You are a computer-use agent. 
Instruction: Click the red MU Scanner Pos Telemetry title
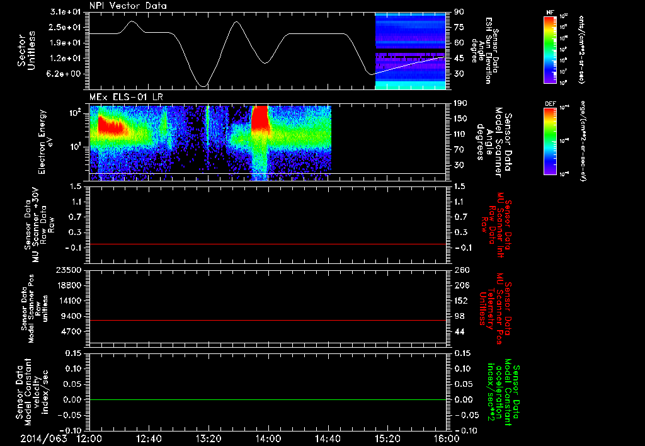click(495, 309)
